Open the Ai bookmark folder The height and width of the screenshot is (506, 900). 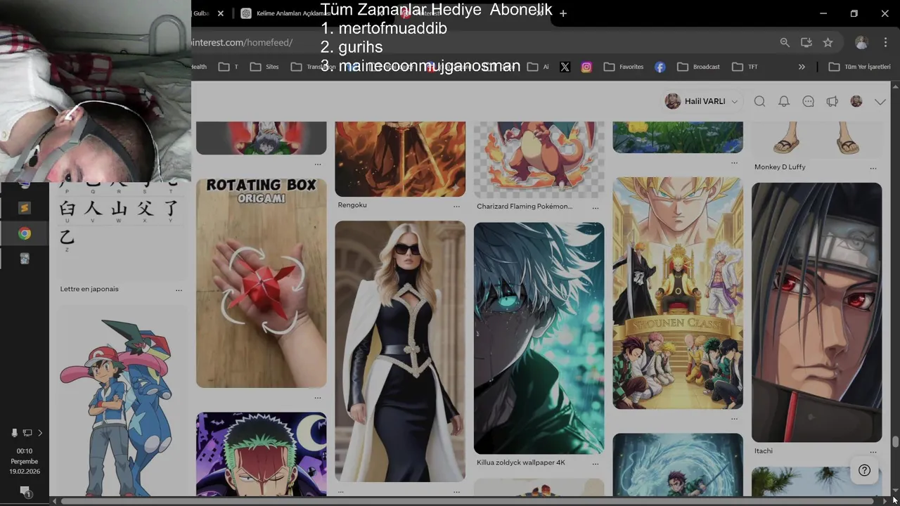tap(538, 67)
